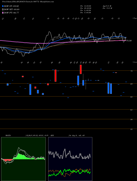
Task: Click the blue DOW ST legend swatch
Action: tap(3, 6)
